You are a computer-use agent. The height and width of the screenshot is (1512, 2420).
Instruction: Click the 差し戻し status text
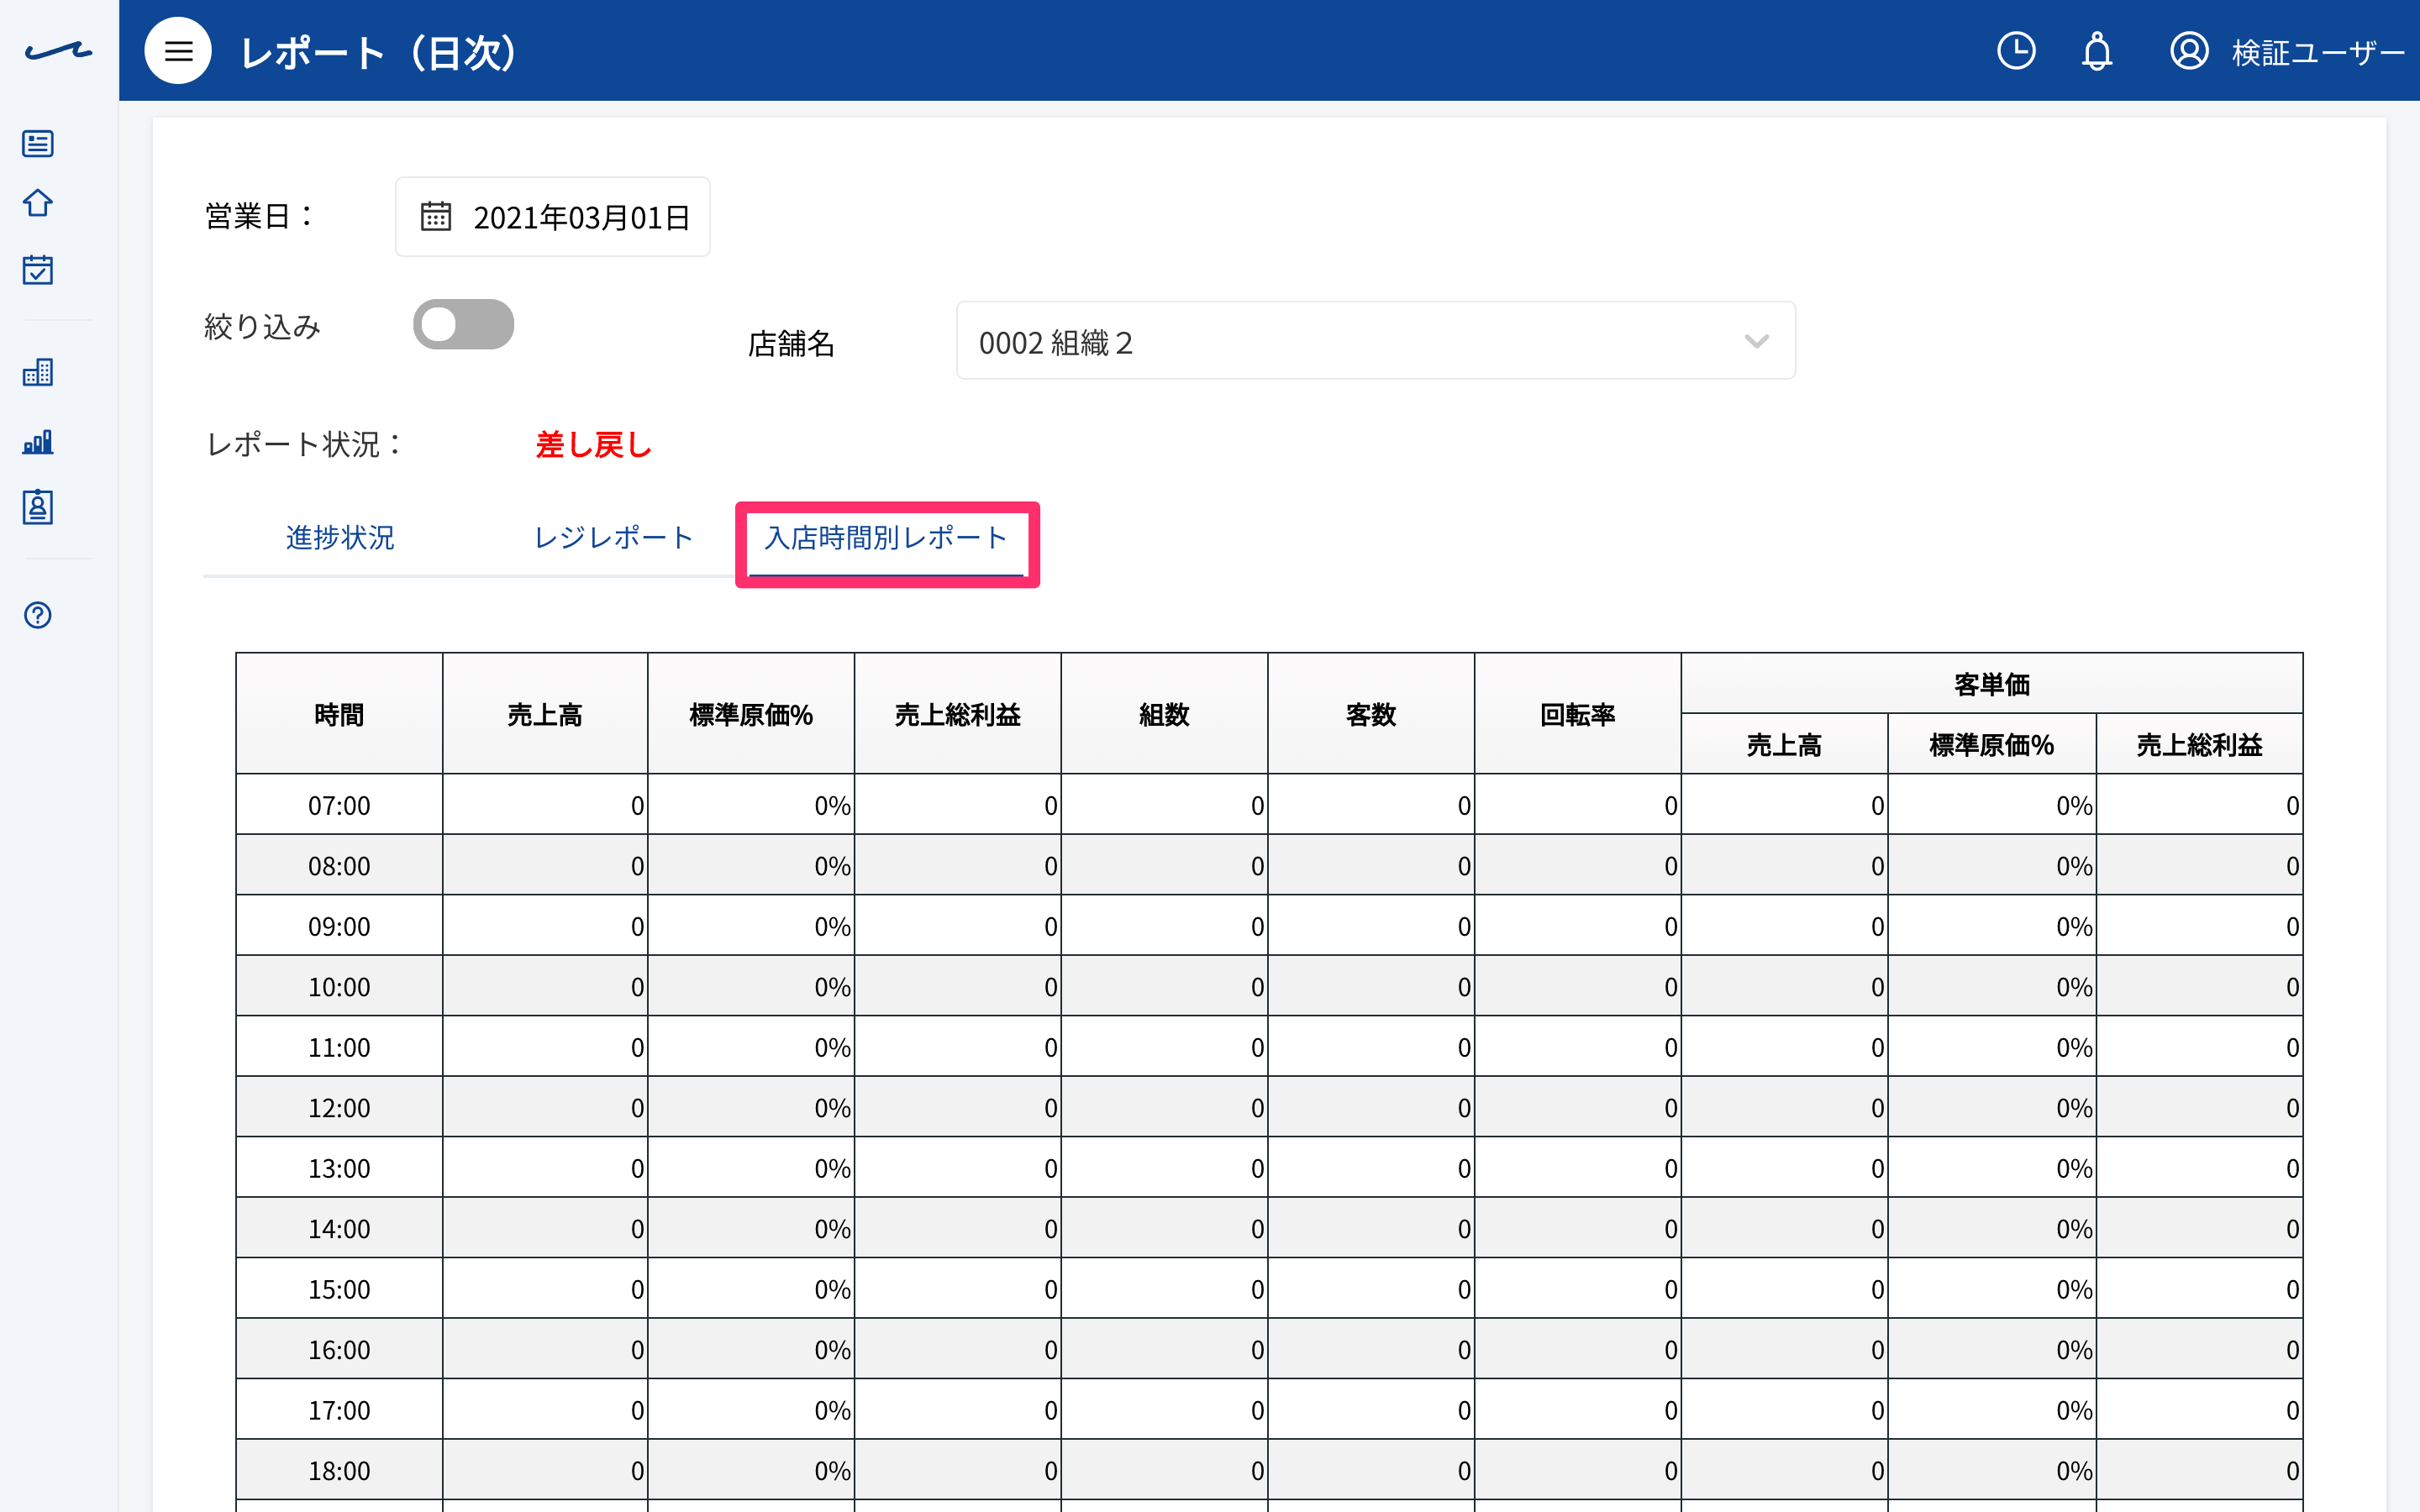pyautogui.click(x=593, y=444)
